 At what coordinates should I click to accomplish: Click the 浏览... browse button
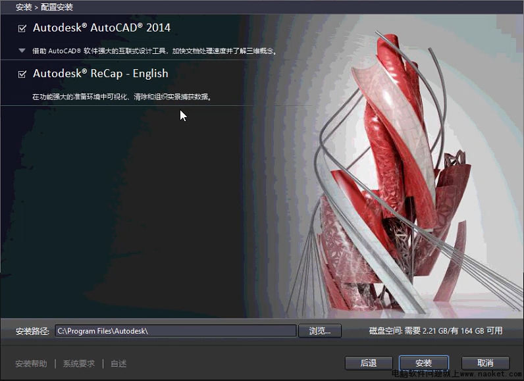point(320,331)
